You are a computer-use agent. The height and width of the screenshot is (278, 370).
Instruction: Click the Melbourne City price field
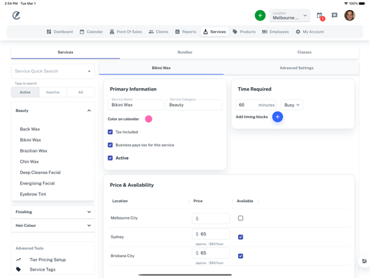[210, 218]
